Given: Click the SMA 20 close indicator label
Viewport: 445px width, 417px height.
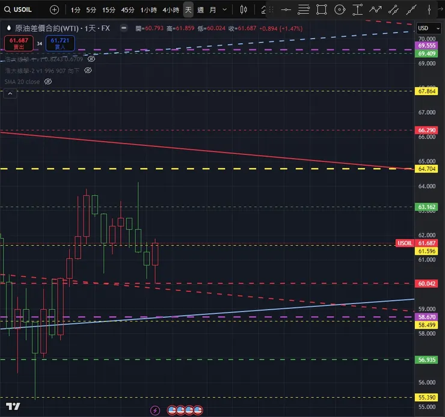Looking at the screenshot, I should (x=22, y=82).
